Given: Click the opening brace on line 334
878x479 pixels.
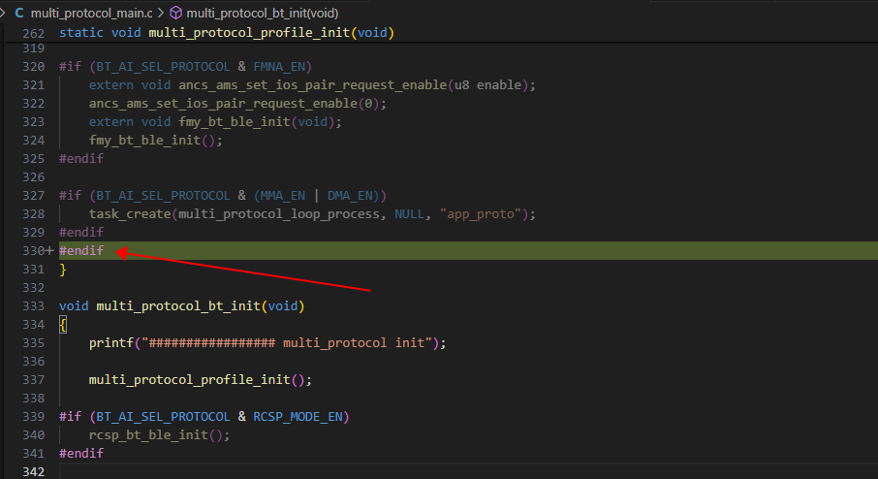Looking at the screenshot, I should pyautogui.click(x=63, y=325).
